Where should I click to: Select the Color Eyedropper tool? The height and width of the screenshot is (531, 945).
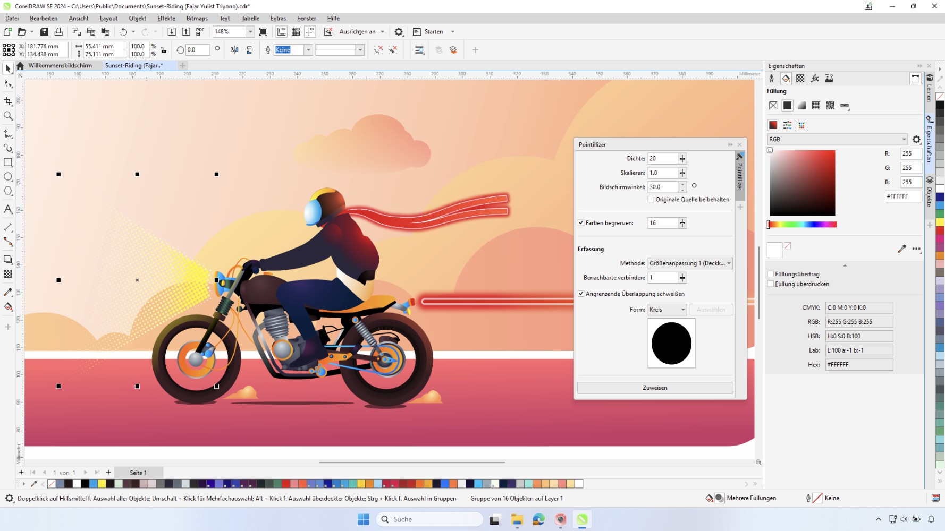click(8, 292)
